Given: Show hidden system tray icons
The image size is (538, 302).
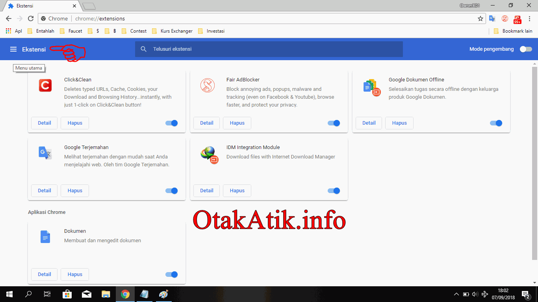Looking at the screenshot, I should [x=456, y=294].
